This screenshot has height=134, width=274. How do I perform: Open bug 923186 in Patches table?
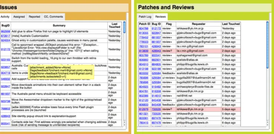click(x=156, y=69)
